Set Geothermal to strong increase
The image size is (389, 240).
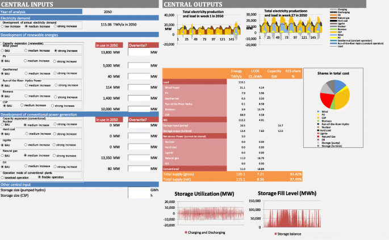click(x=55, y=73)
